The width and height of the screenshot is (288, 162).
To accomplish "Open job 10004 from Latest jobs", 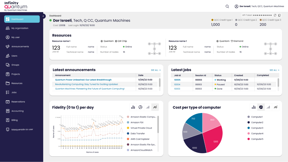I will (x=177, y=84).
